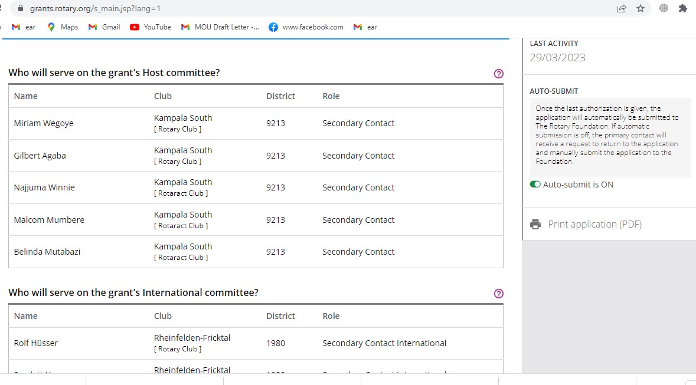The image size is (696, 385).
Task: Select the name Rolf Hüsser
Action: point(35,343)
